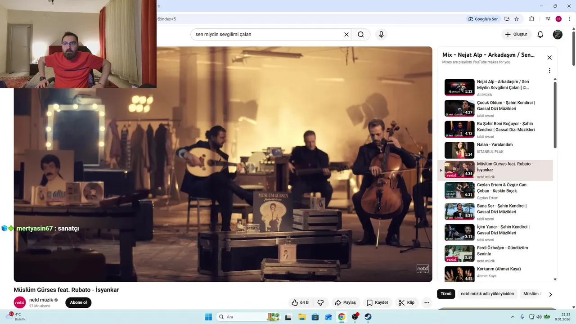Open YouTube account avatar menu
This screenshot has width=576, height=324.
pyautogui.click(x=558, y=34)
